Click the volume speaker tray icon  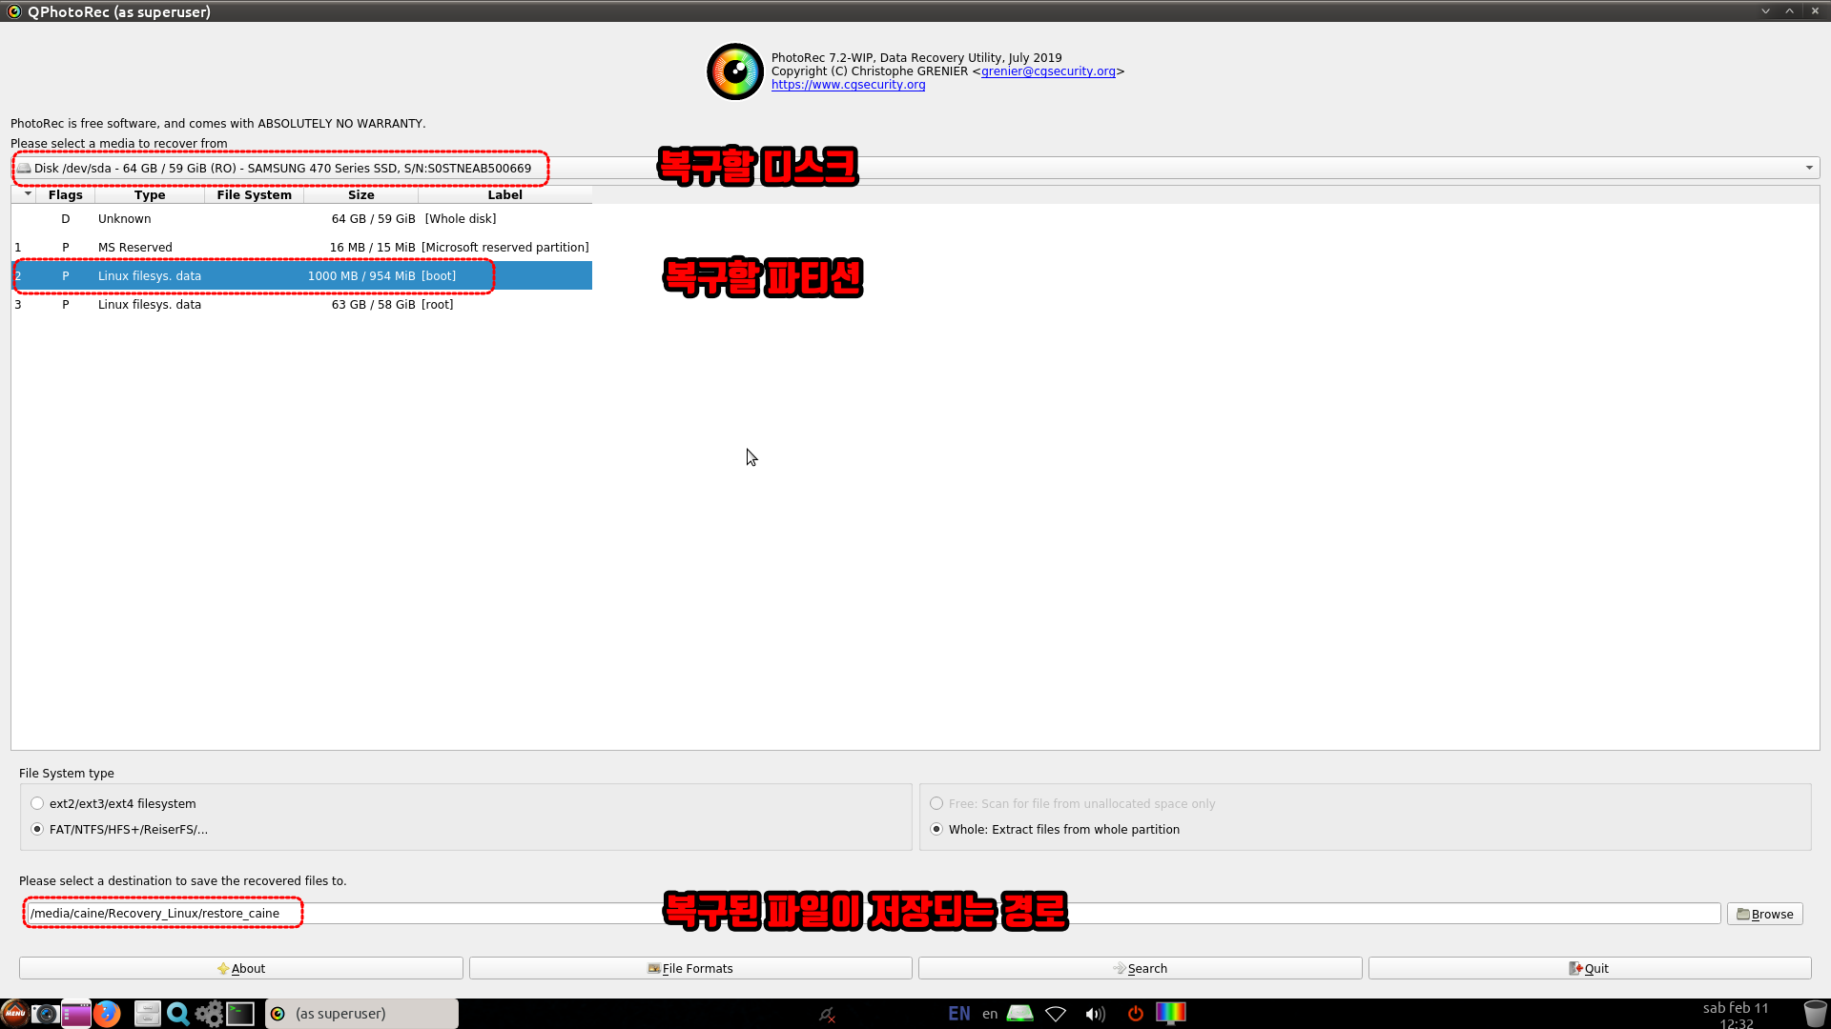tap(1095, 1014)
